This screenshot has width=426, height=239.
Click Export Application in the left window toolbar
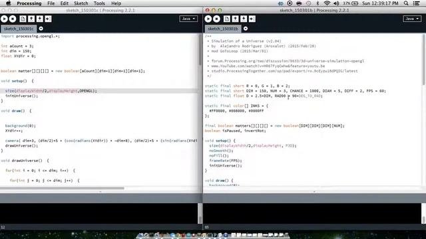[48, 19]
